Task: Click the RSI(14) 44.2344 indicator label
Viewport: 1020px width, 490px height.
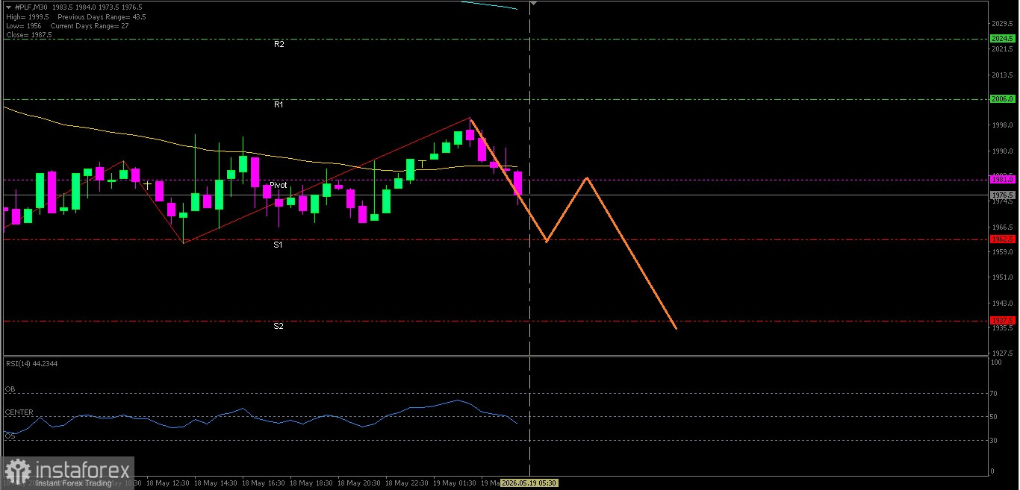Action: pyautogui.click(x=32, y=363)
